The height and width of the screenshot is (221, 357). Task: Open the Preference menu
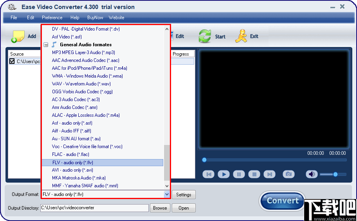[52, 18]
